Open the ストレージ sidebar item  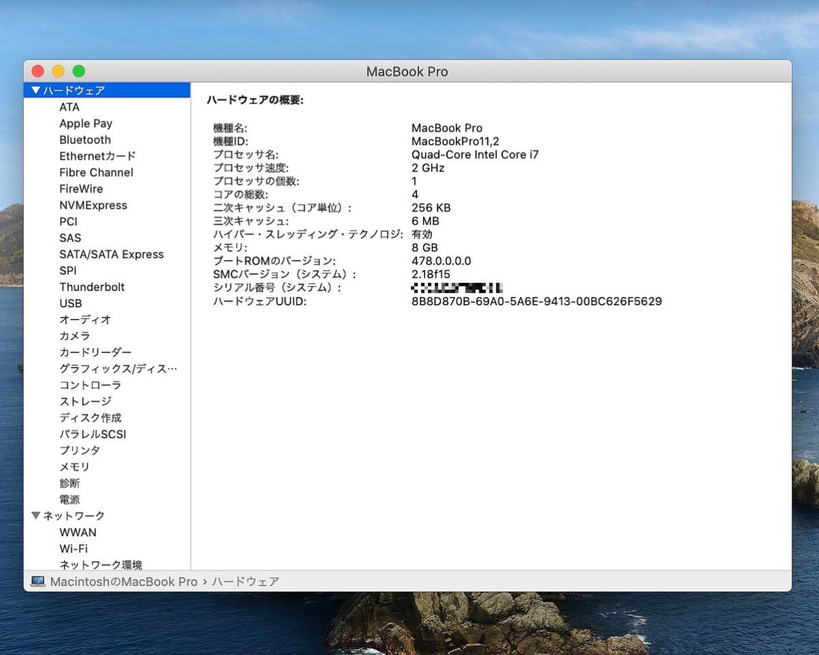pyautogui.click(x=85, y=402)
